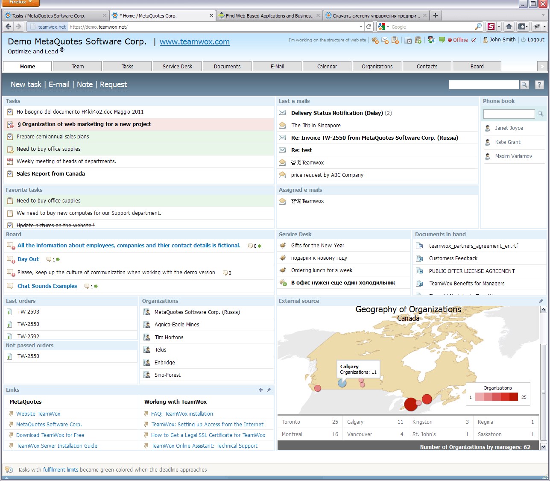The width and height of the screenshot is (550, 481).
Task: Click the light bulb tip icon at bottom
Action: [9, 469]
